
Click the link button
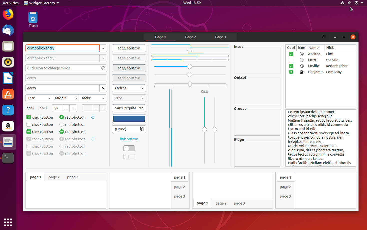point(129,139)
